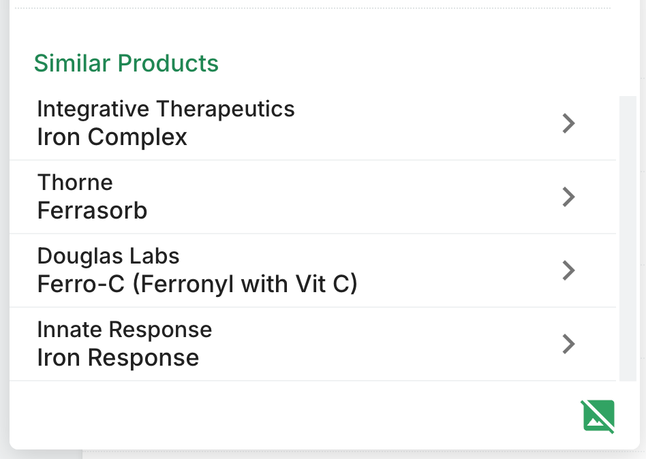Click the arrow next to Thorne Ferrasorb
The width and height of the screenshot is (646, 459).
(x=568, y=197)
